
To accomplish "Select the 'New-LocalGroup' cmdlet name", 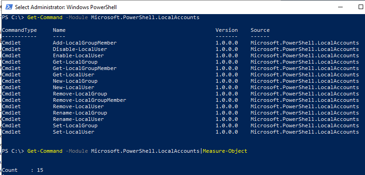I will tap(75, 81).
